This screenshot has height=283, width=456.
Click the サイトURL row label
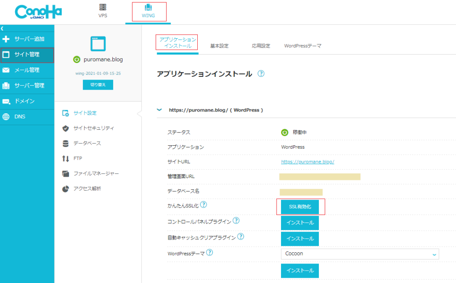click(179, 162)
